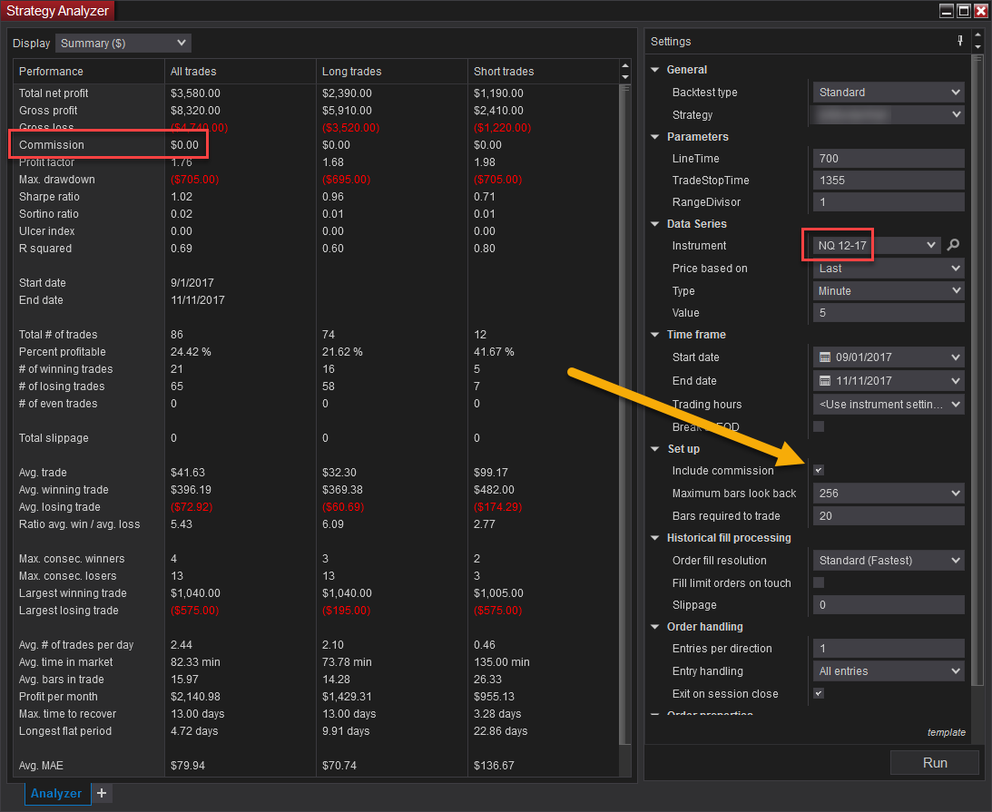Collapse the General section
This screenshot has width=992, height=812.
click(x=655, y=70)
